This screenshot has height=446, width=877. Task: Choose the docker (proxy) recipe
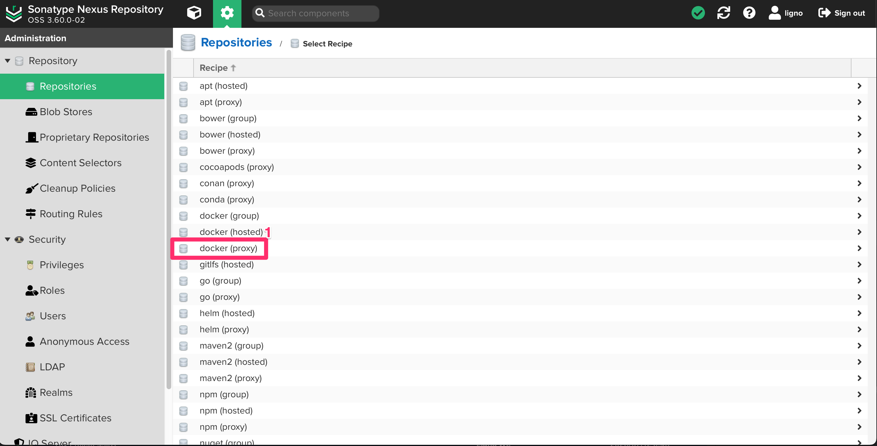click(228, 248)
